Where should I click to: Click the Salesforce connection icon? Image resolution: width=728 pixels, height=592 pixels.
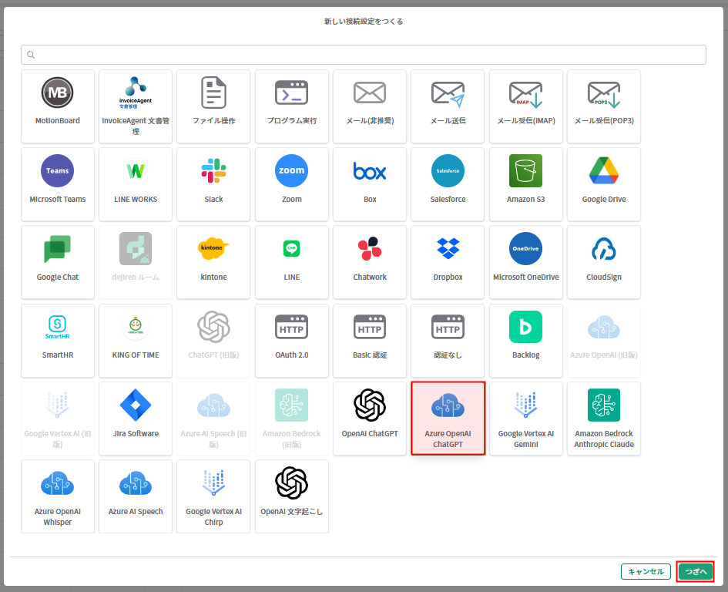[448, 171]
